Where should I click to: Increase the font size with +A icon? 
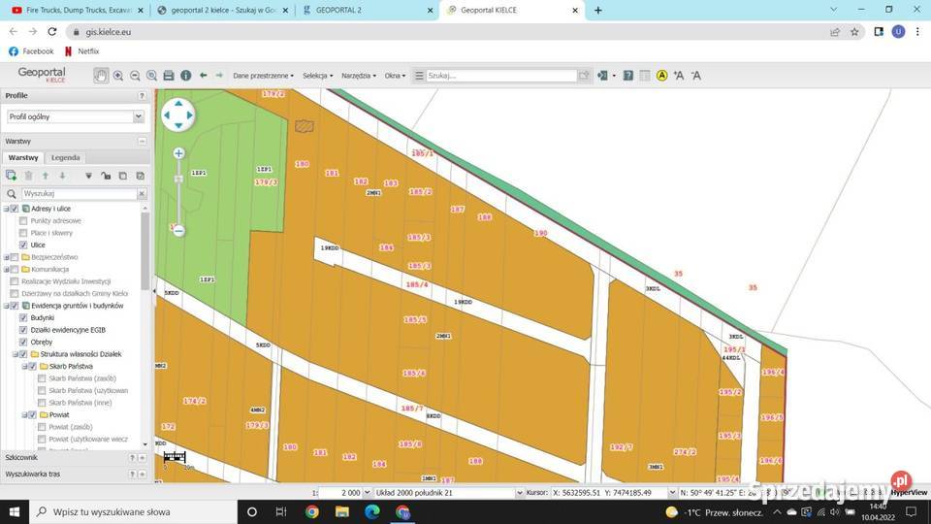(x=679, y=75)
